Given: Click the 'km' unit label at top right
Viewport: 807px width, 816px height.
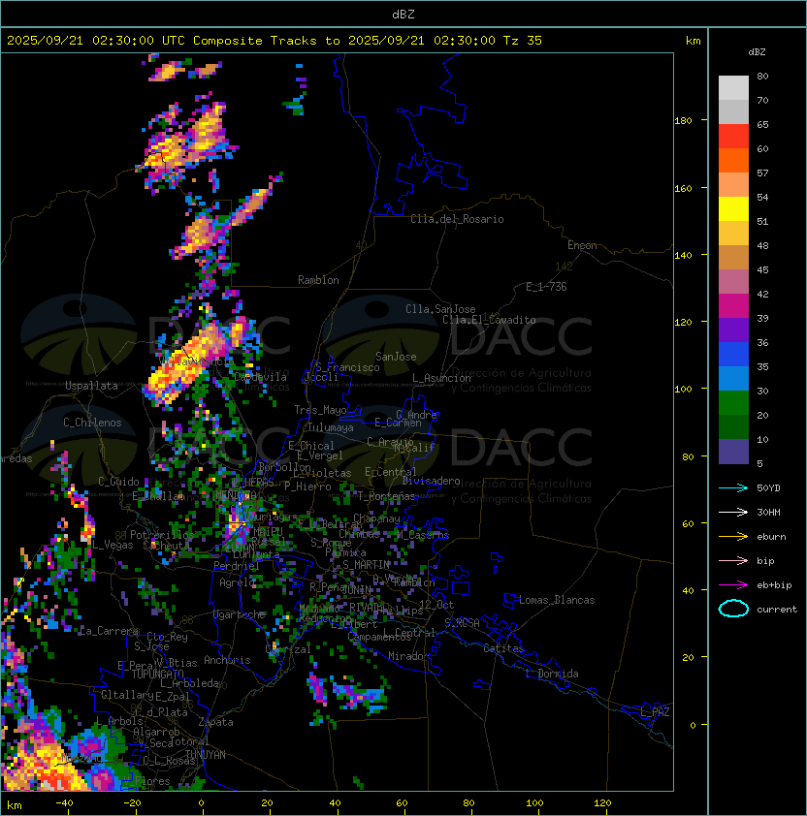Looking at the screenshot, I should 693,41.
